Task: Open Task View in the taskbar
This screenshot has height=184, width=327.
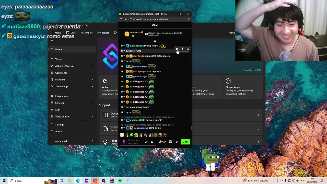Action: pyautogui.click(x=61, y=181)
